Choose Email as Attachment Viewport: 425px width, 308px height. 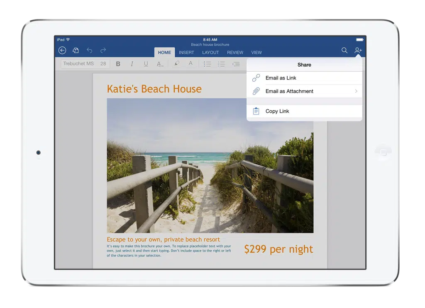pos(304,91)
